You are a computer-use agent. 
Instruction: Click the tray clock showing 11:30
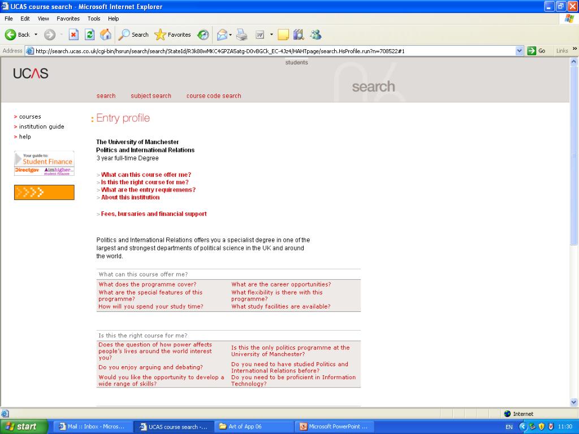(x=565, y=427)
